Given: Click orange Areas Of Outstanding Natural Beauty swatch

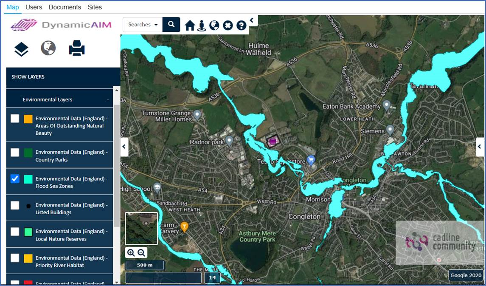Looking at the screenshot, I should point(28,119).
